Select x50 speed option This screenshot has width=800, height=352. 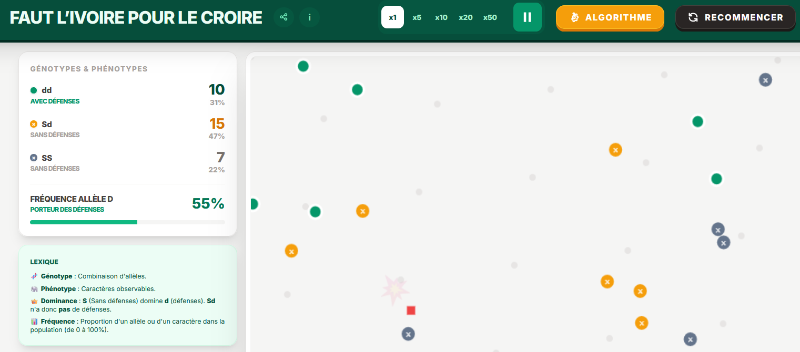490,17
